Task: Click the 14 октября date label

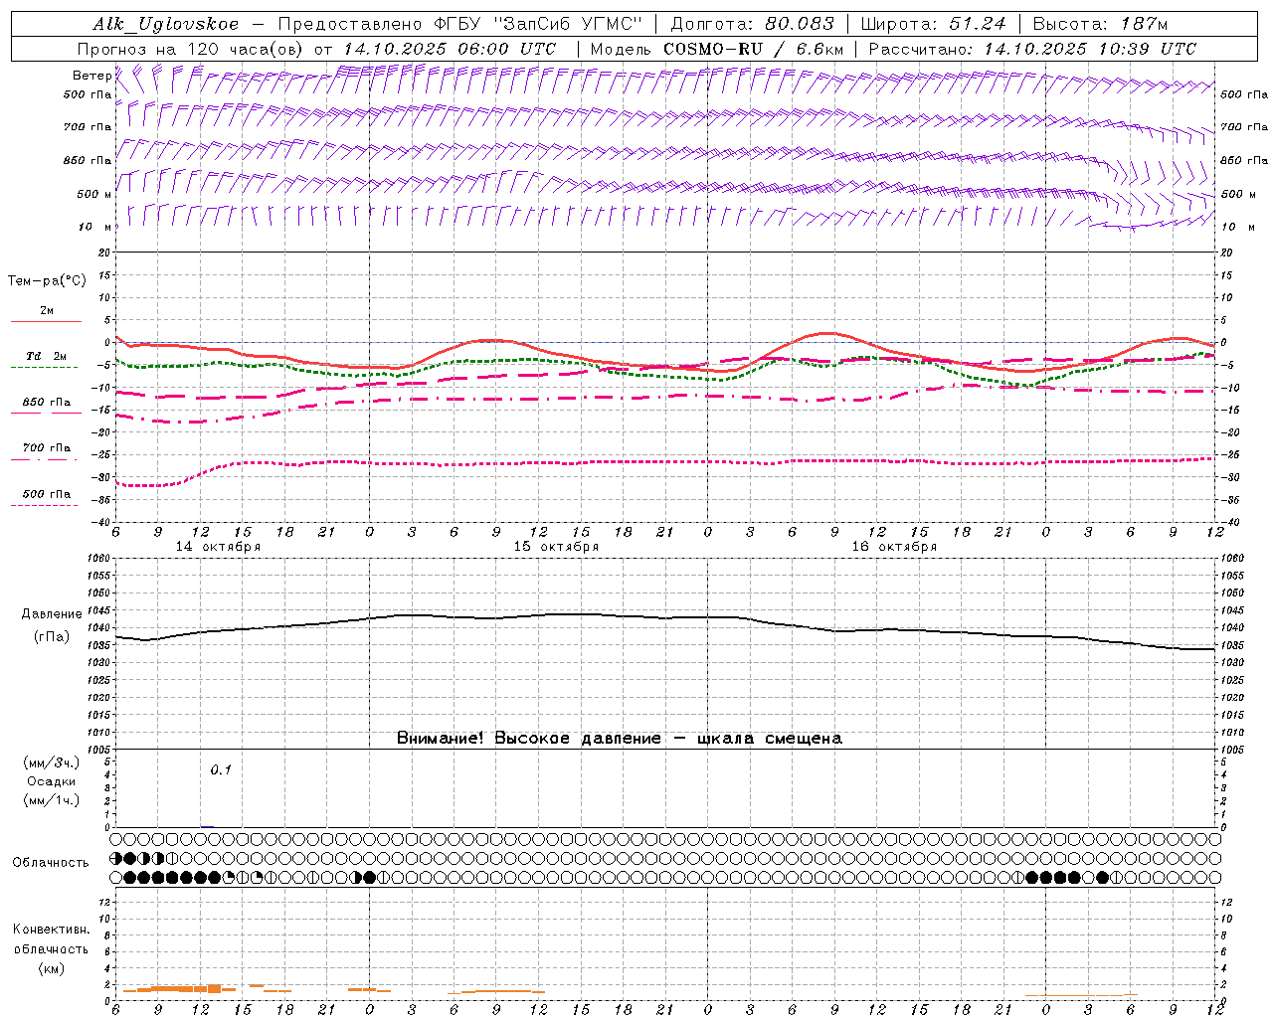Action: pyautogui.click(x=218, y=547)
